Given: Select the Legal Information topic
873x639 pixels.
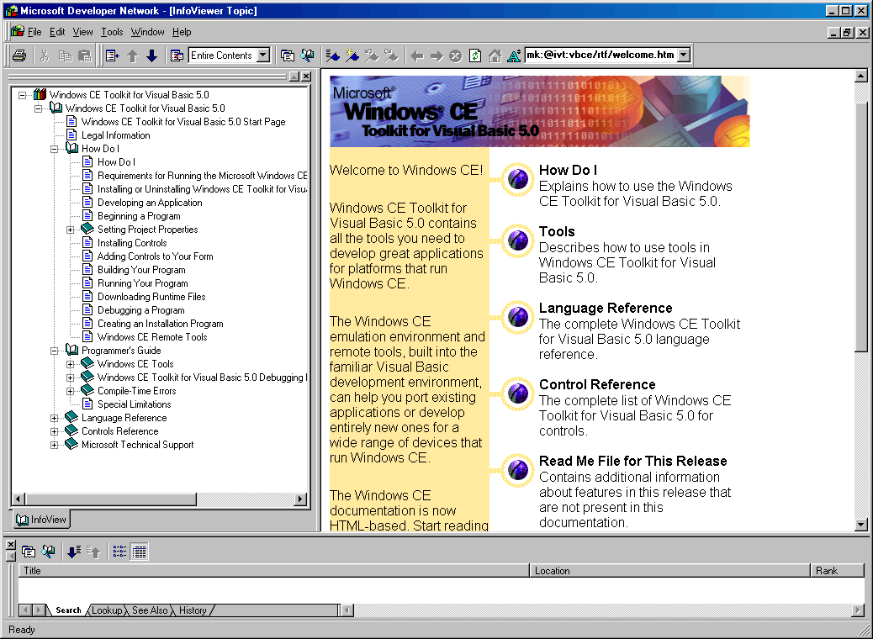Looking at the screenshot, I should tap(116, 135).
